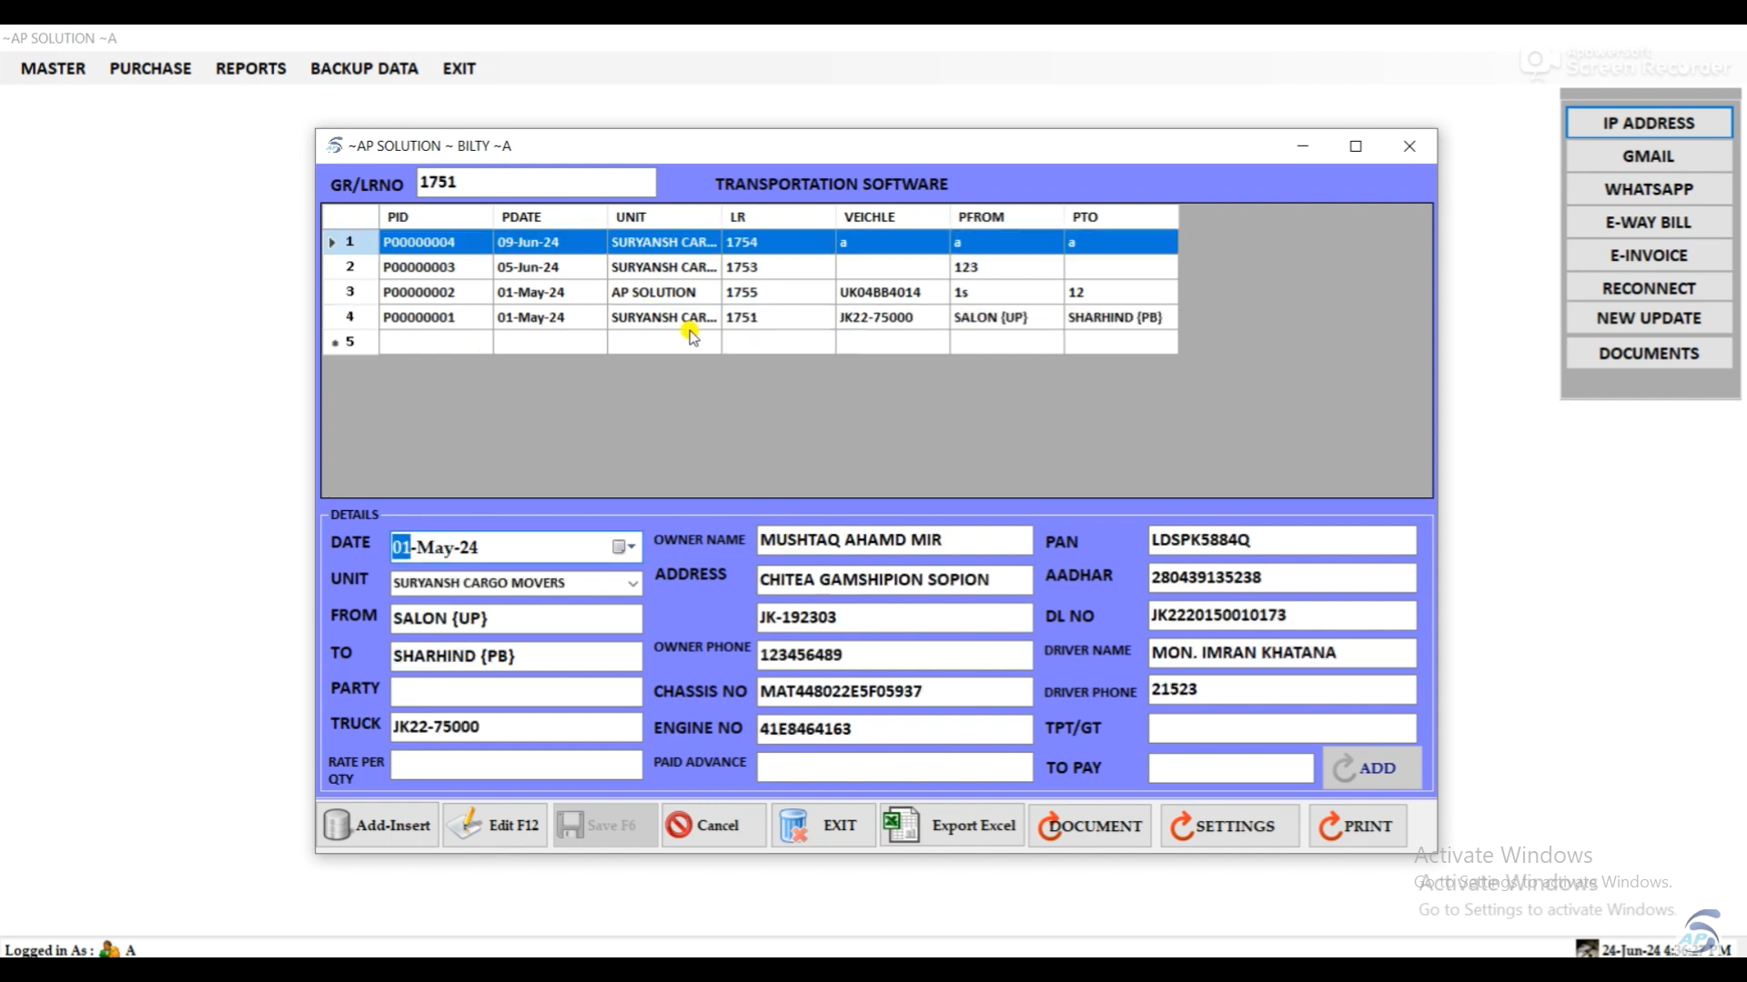Click the VEICHLE column header

point(893,217)
